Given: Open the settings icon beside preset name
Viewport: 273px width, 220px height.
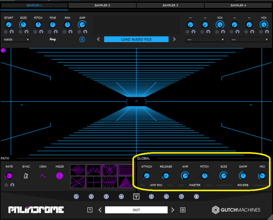Looking at the screenshot, I should tap(183, 210).
